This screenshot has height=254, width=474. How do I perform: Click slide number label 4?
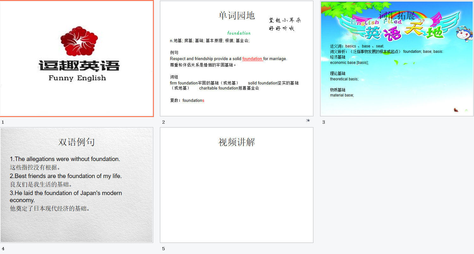(3, 249)
